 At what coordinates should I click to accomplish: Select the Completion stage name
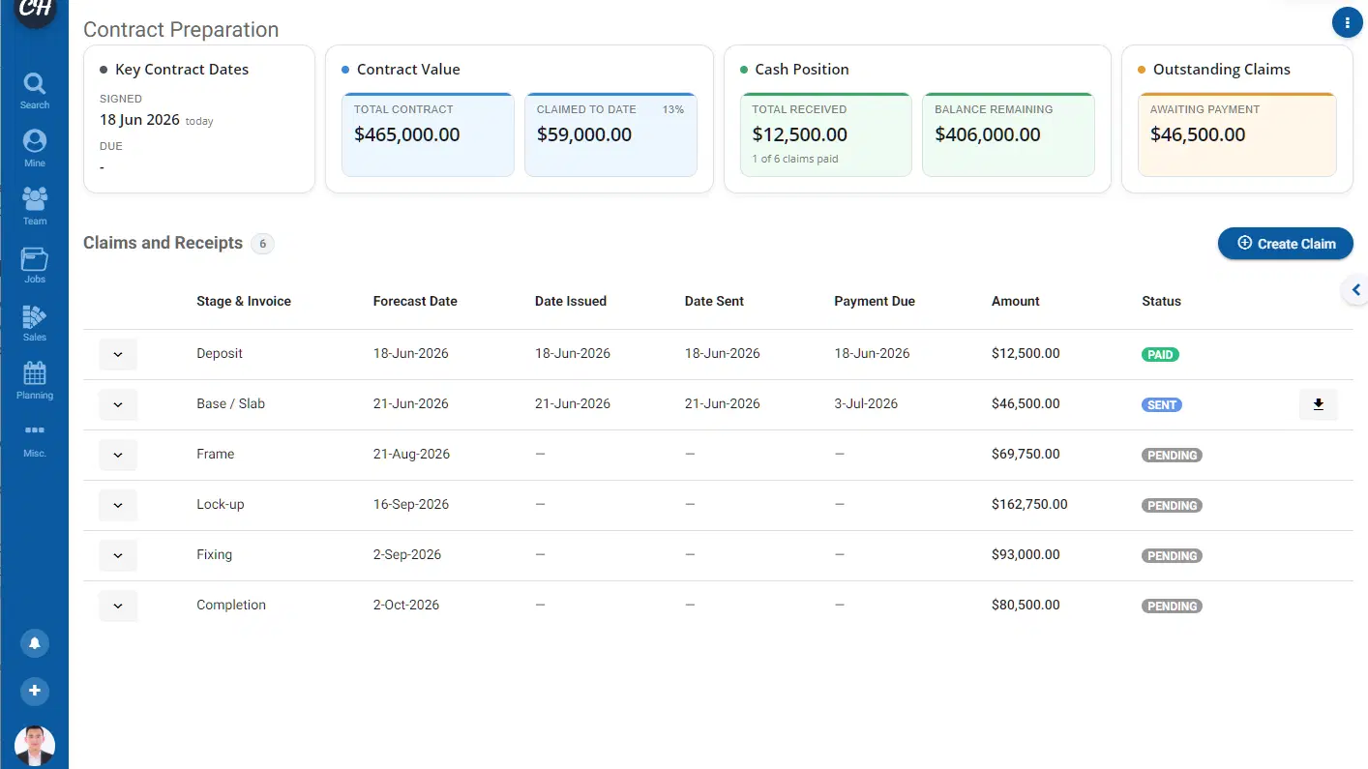(231, 605)
